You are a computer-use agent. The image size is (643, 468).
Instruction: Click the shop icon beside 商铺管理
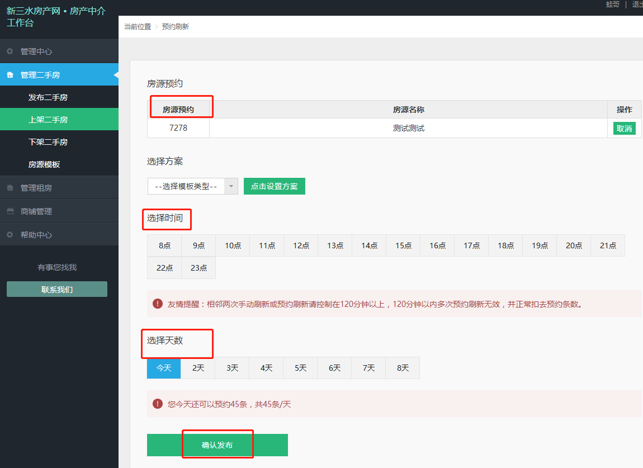click(10, 211)
